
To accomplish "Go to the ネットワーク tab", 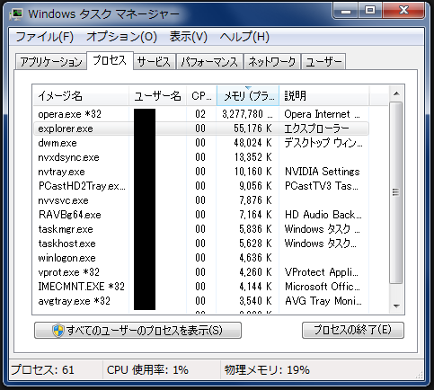I will click(x=271, y=62).
